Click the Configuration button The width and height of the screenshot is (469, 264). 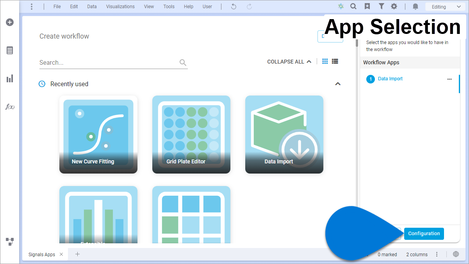point(424,234)
